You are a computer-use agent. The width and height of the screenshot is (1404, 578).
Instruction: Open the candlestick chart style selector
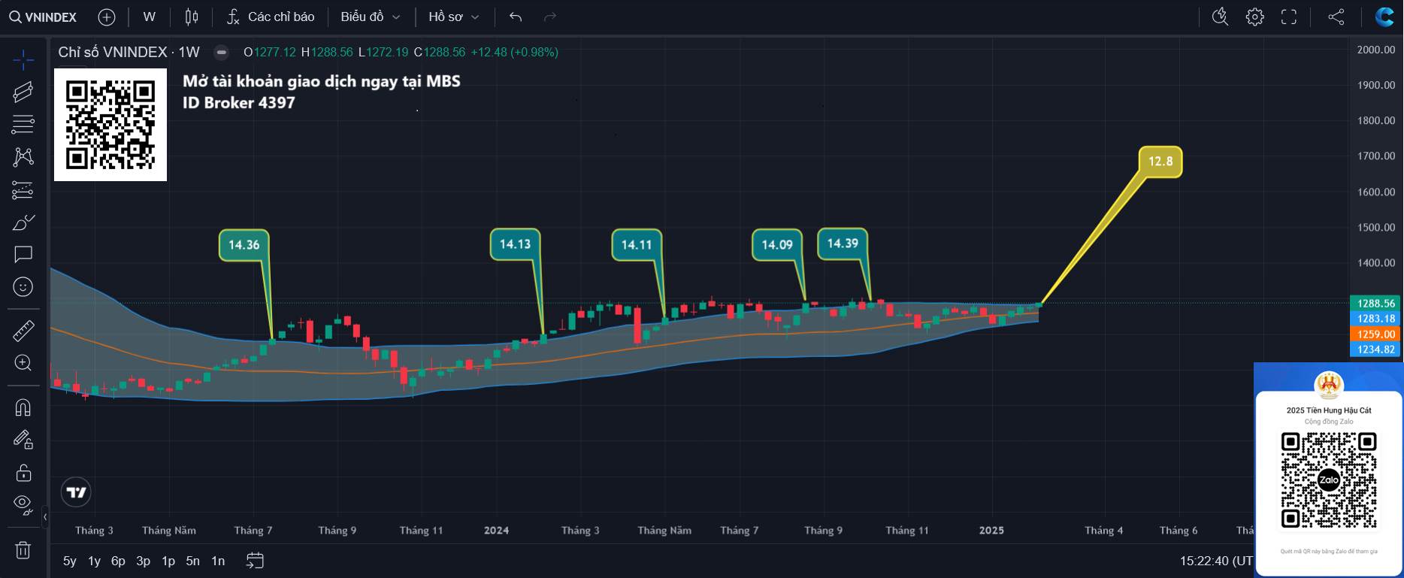pos(192,17)
